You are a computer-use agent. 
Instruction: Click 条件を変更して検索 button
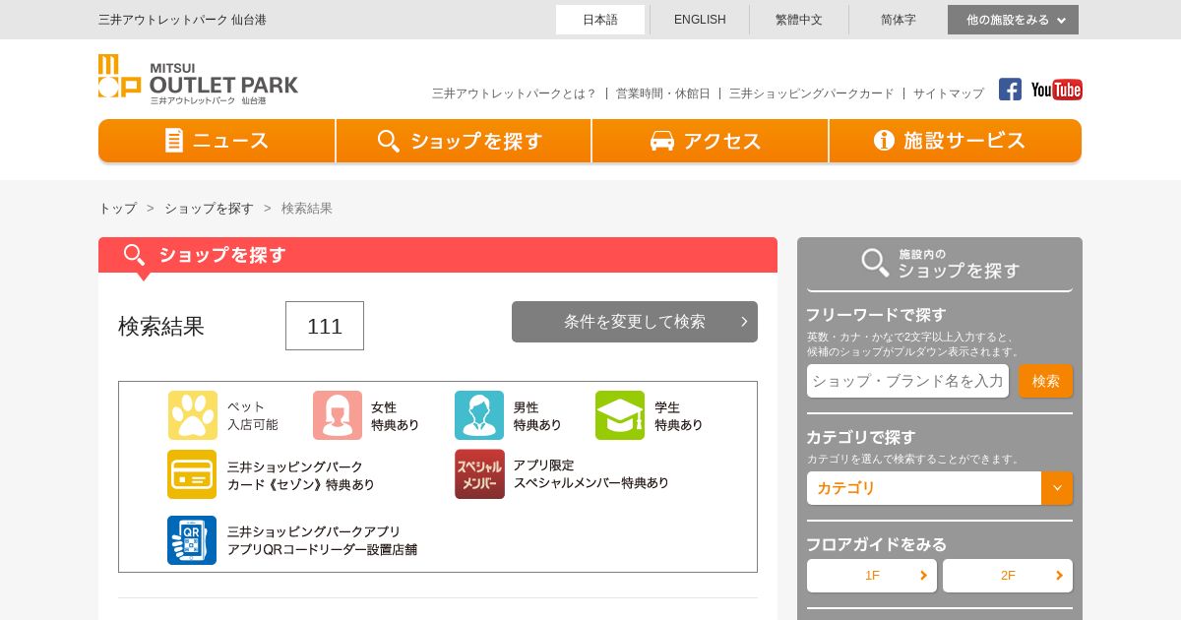[635, 322]
